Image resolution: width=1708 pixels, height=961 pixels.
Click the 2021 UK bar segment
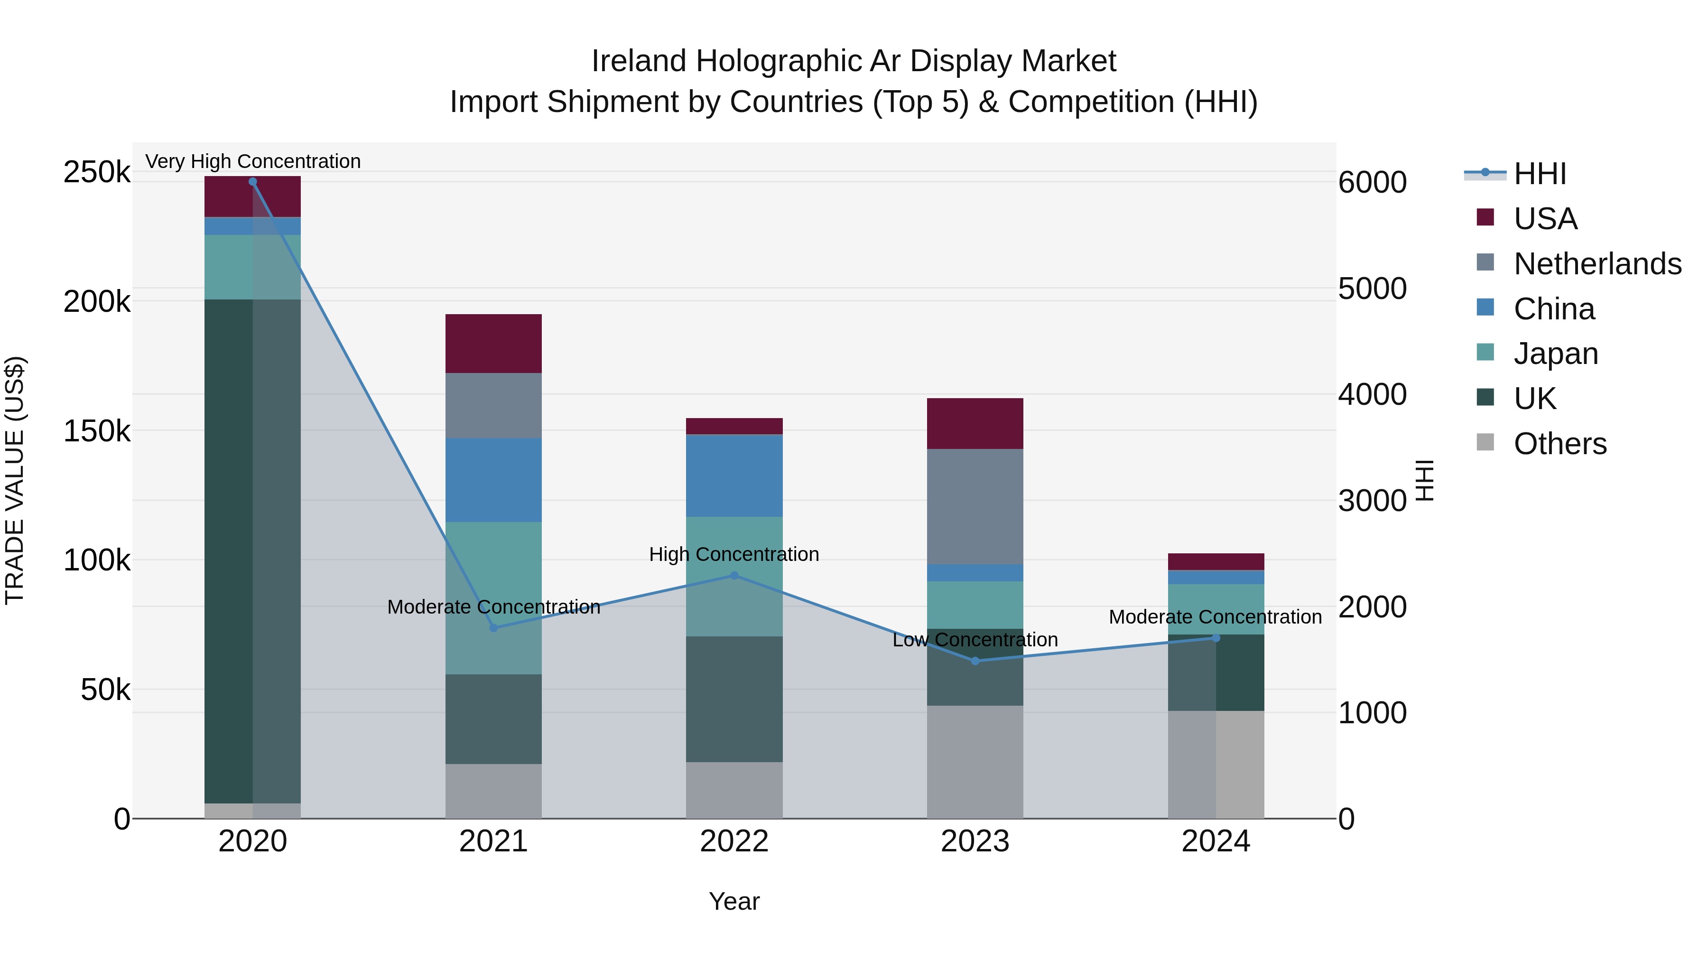pyautogui.click(x=493, y=719)
